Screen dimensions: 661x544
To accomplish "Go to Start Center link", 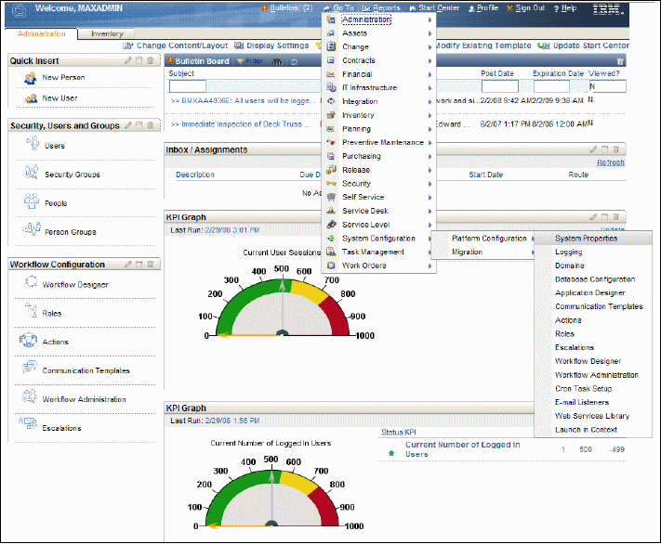I will click(434, 8).
